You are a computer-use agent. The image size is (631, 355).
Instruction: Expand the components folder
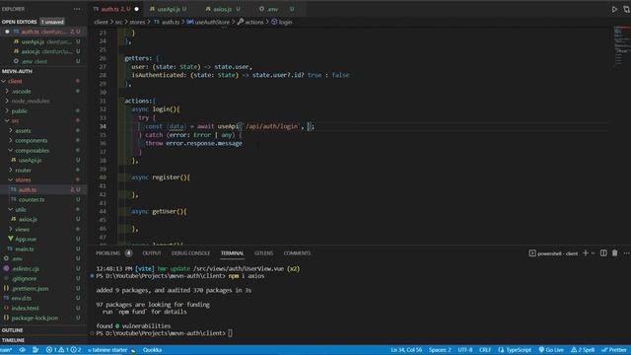[31, 140]
